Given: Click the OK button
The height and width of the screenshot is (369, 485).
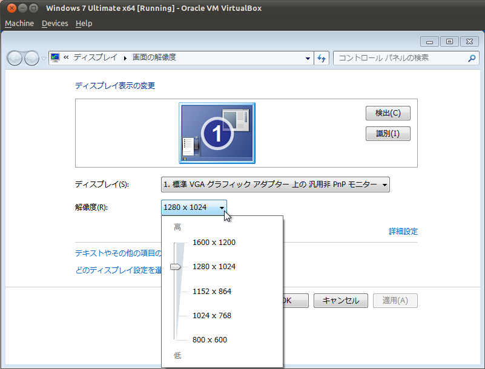Looking at the screenshot, I should pyautogui.click(x=295, y=301).
